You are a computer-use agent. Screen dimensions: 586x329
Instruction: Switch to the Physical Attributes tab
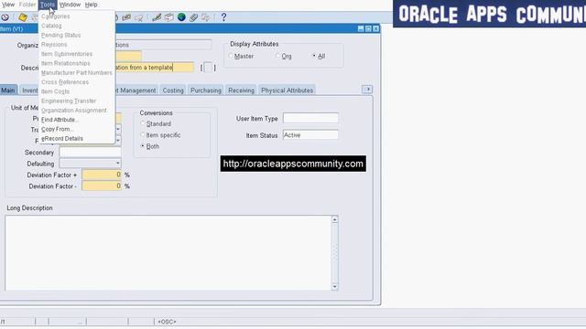coord(287,90)
